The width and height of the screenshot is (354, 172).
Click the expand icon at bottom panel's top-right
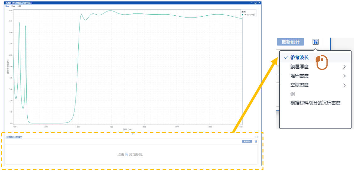[x=257, y=137]
